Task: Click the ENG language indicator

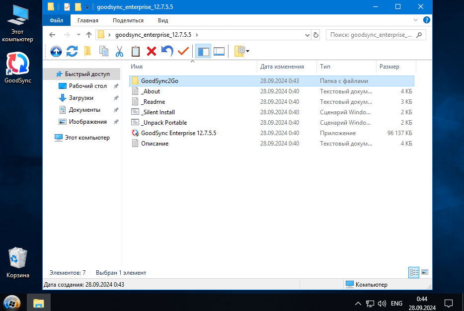Action: (396, 304)
